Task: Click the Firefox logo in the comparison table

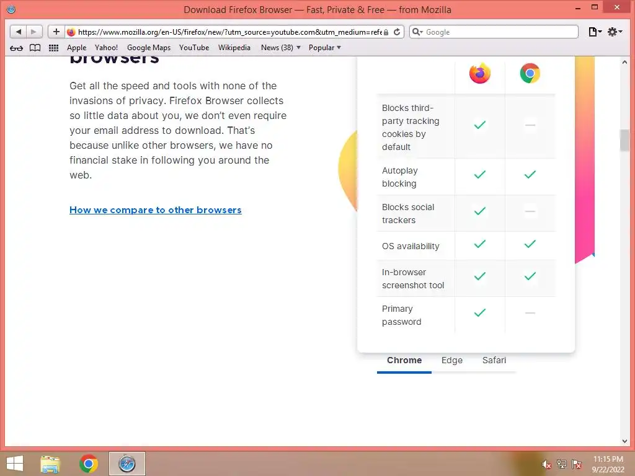Action: 480,73
